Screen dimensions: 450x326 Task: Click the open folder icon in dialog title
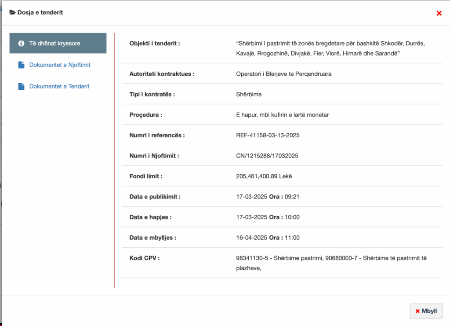(x=12, y=12)
